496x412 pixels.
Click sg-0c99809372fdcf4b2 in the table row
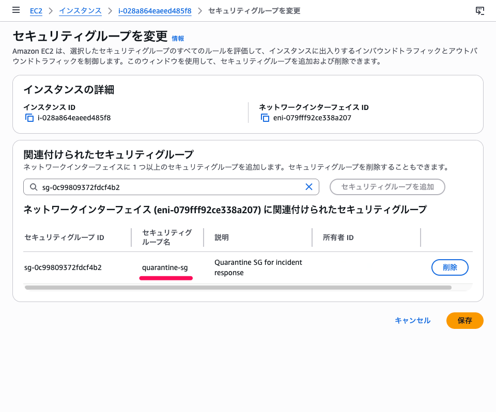coord(63,267)
